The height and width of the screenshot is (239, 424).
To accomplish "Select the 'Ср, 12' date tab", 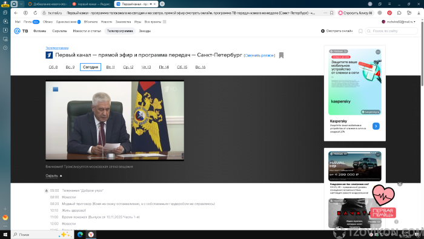I will pyautogui.click(x=128, y=67).
